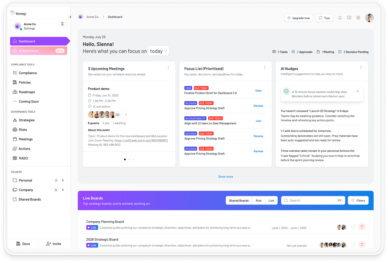
Task: Toggle heart on 2026 Strategic Board
Action: (x=353, y=245)
